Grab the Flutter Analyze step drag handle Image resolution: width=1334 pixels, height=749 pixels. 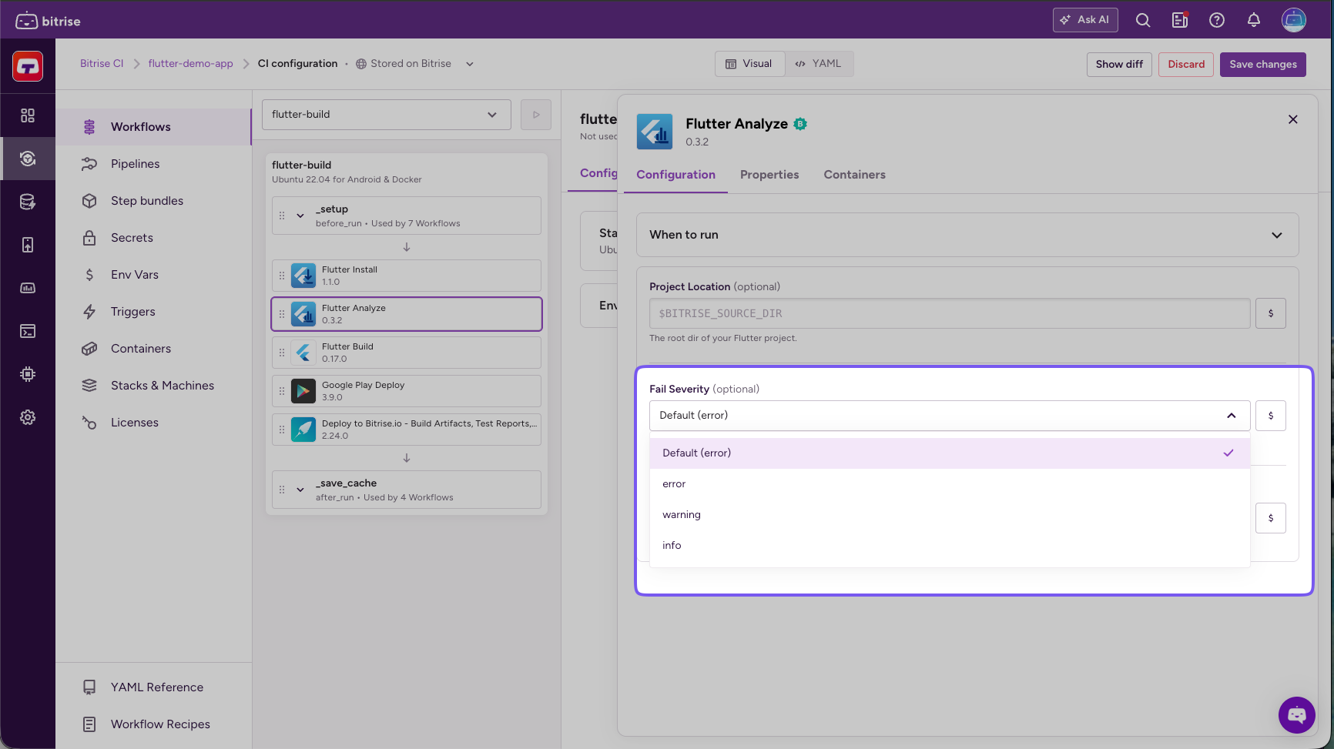pos(282,314)
